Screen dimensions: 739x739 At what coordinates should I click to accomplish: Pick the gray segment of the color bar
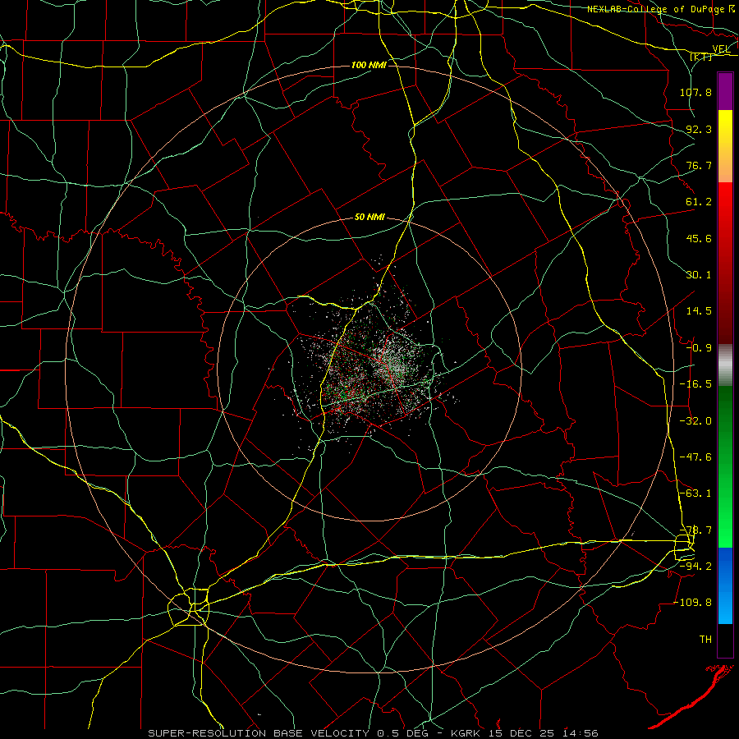(x=725, y=365)
